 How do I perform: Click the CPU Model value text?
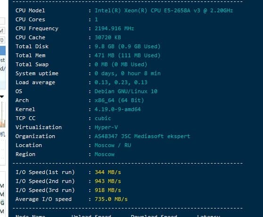point(164,10)
